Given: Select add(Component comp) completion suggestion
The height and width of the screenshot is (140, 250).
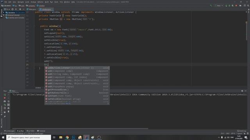Looking at the screenshot, I should click(77, 71).
